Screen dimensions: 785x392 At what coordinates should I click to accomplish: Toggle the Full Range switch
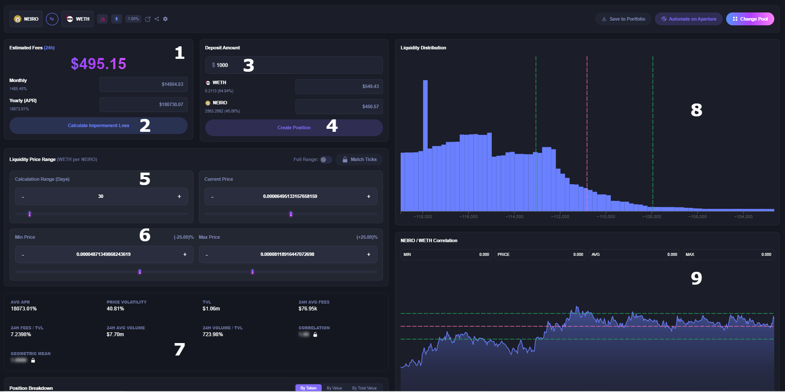point(326,160)
